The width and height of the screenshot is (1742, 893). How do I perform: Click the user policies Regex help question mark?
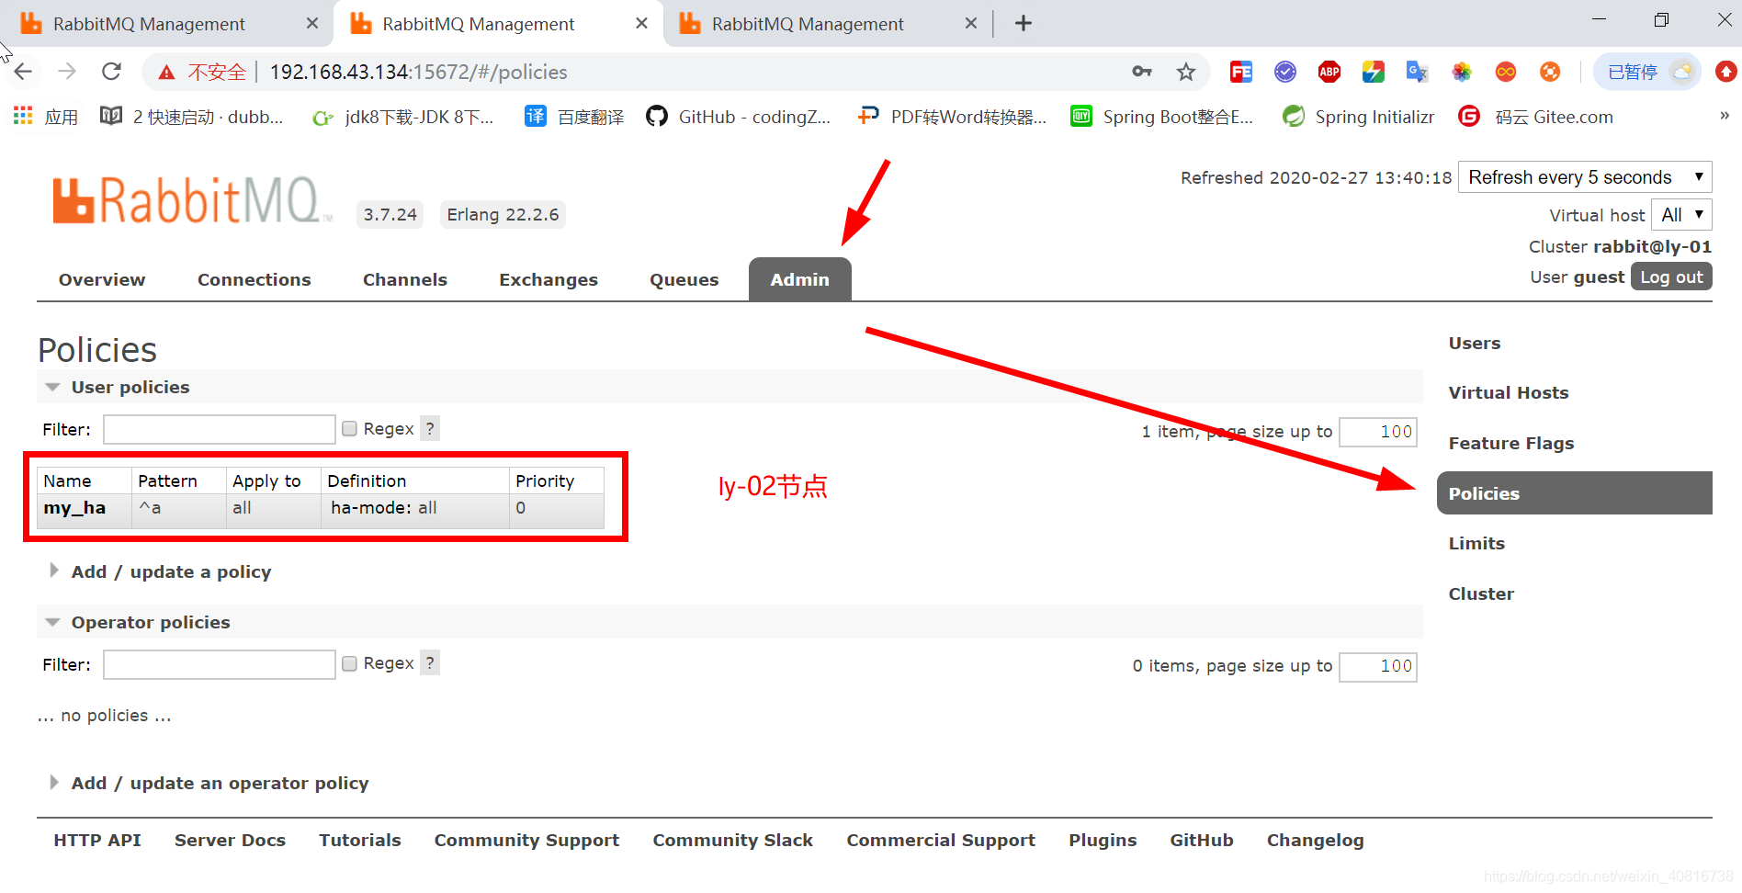coord(430,428)
